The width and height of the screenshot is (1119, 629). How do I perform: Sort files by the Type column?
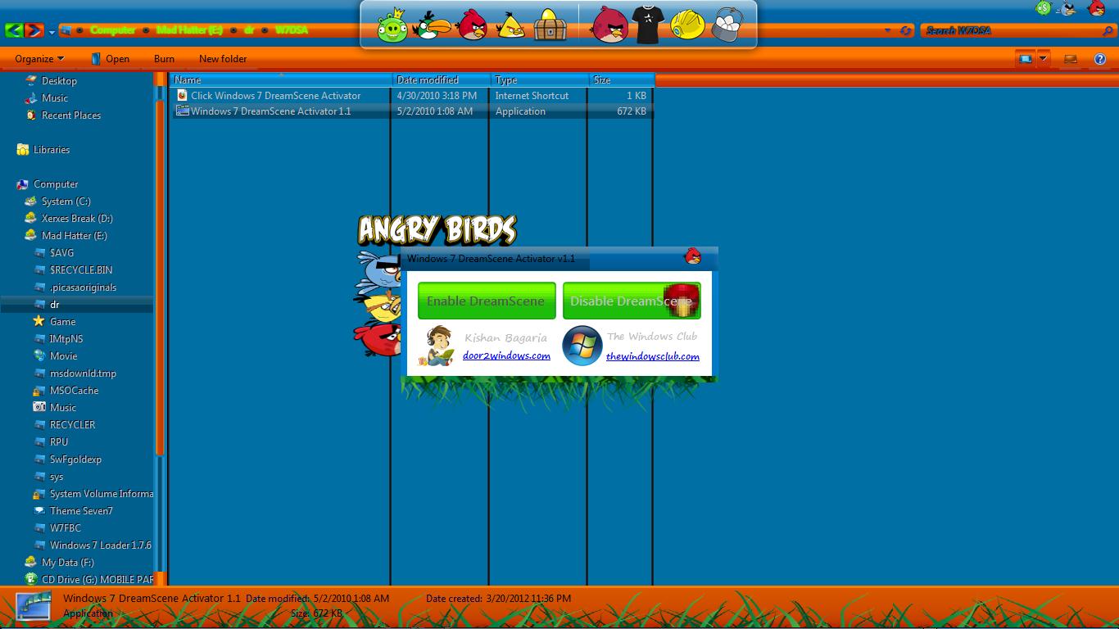(x=541, y=79)
